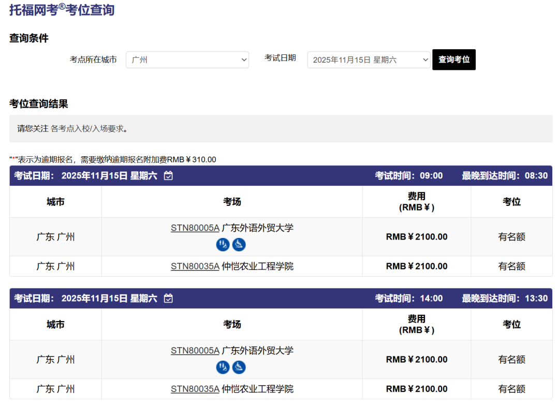559x405 pixels.
Task: Click hearing assistance icon in 14:00 session
Action: 223,367
